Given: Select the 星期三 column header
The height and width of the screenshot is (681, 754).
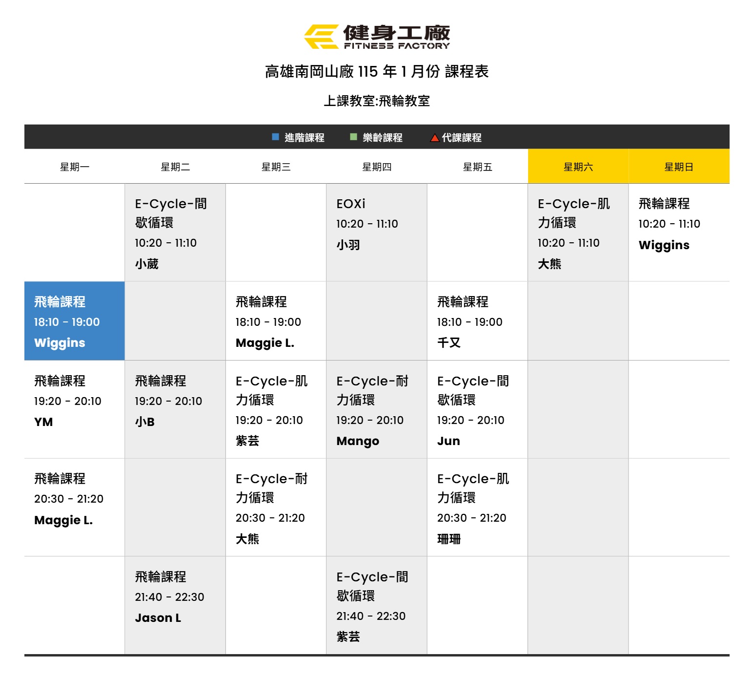Looking at the screenshot, I should click(x=276, y=167).
